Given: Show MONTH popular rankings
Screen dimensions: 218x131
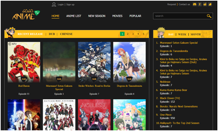Looking at the screenshot, I should click(195, 34).
